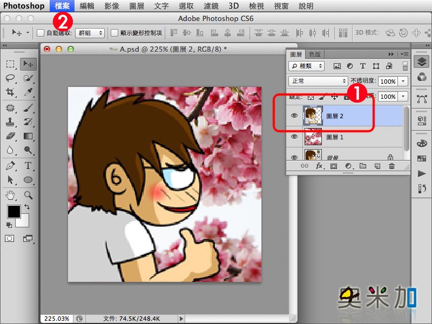Select the Crop tool
The height and width of the screenshot is (324, 432).
point(10,92)
